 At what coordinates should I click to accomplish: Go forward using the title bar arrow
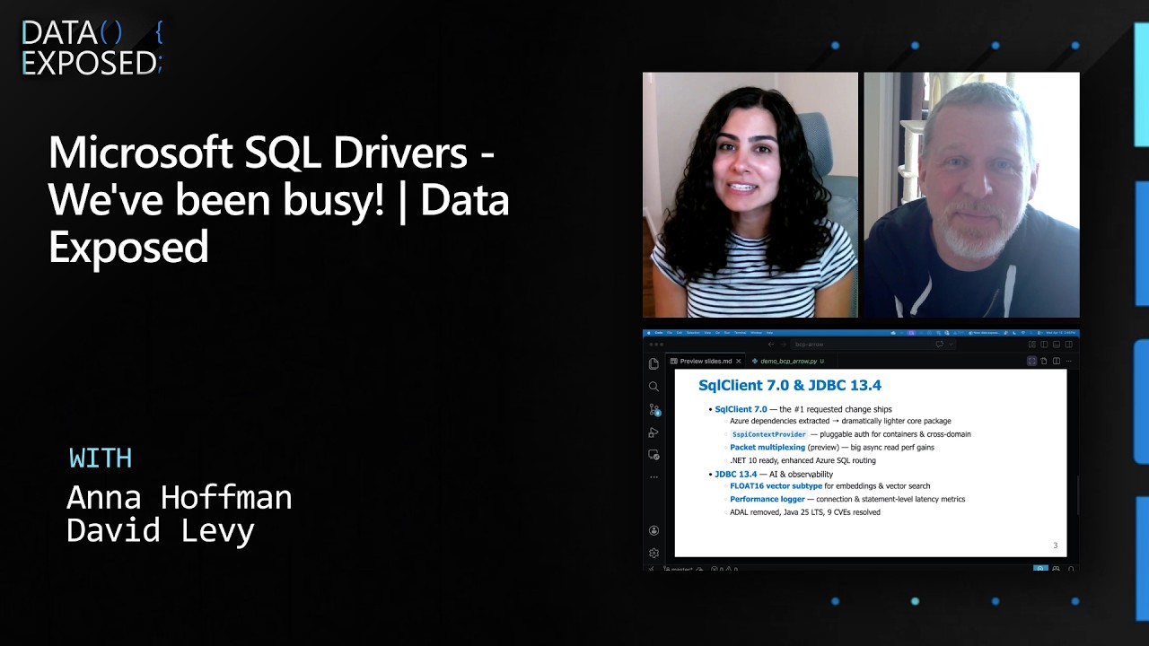[x=783, y=345]
